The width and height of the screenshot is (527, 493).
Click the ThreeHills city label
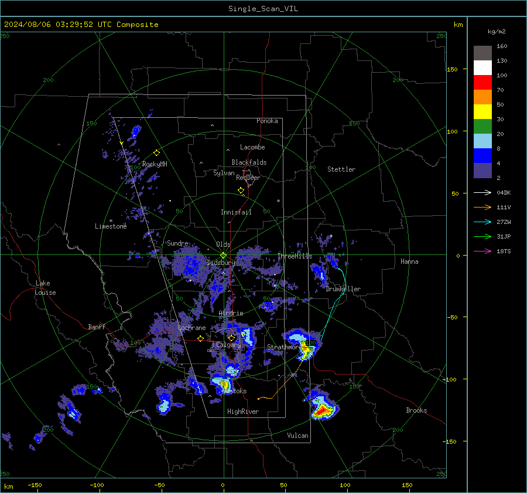click(295, 256)
